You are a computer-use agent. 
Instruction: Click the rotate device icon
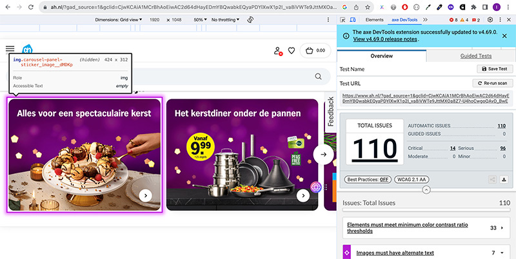pos(250,20)
